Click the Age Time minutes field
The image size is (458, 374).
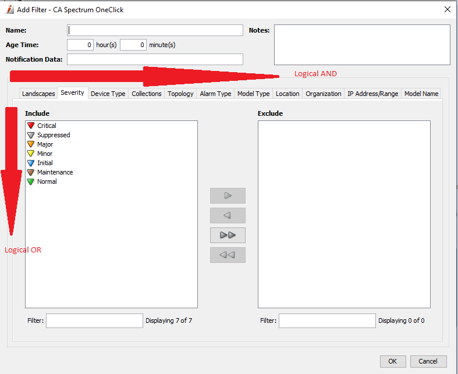coord(133,45)
